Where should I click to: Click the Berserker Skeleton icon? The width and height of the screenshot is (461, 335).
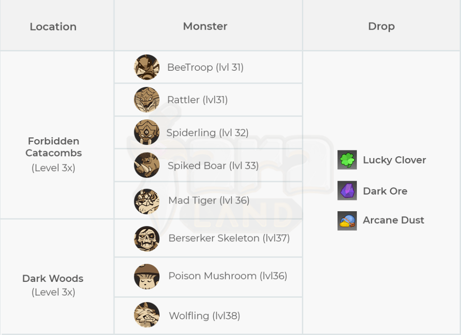146,238
